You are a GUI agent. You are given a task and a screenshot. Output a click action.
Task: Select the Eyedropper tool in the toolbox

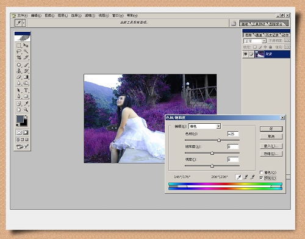[26, 104]
